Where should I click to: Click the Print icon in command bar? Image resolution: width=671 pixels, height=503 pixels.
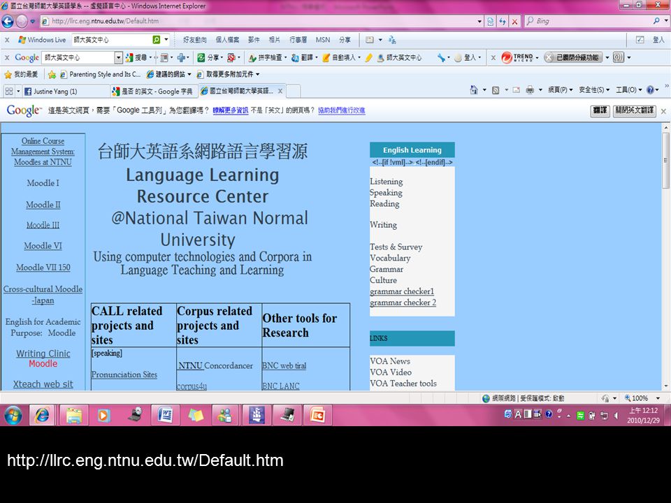coord(530,90)
